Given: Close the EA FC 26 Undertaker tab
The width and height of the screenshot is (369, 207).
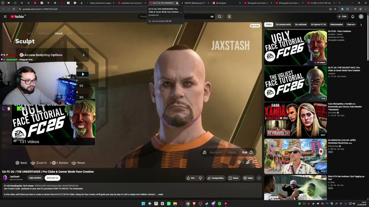Looking at the screenshot, I should pyautogui.click(x=177, y=3).
